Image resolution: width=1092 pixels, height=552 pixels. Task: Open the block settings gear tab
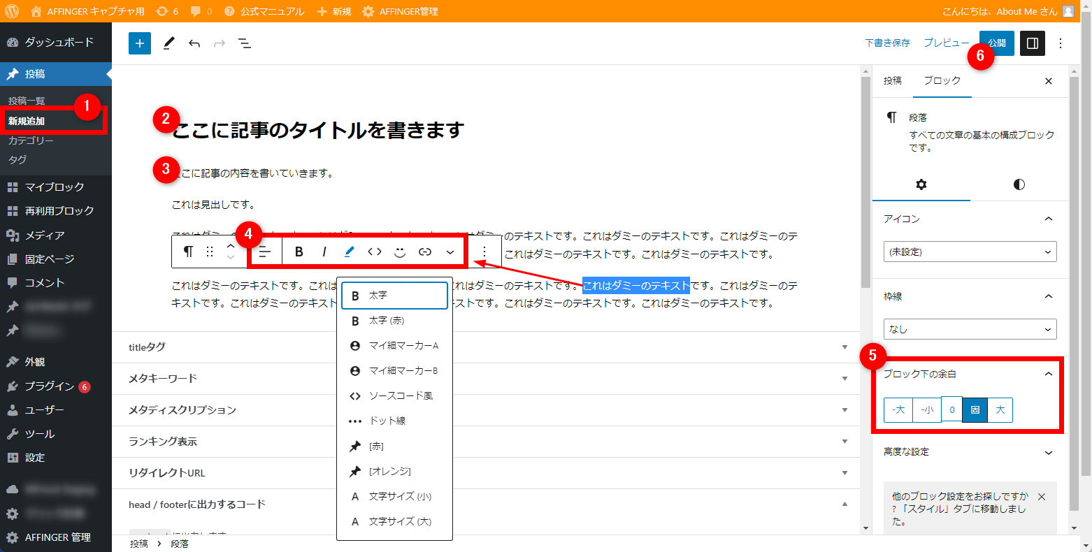pos(921,184)
